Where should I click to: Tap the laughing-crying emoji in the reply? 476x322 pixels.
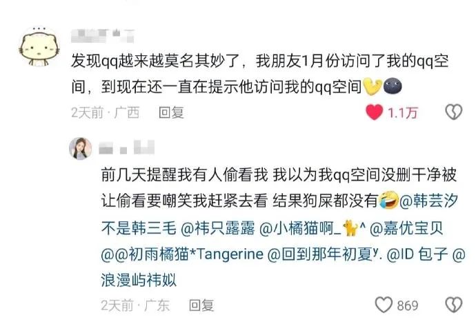(x=389, y=200)
